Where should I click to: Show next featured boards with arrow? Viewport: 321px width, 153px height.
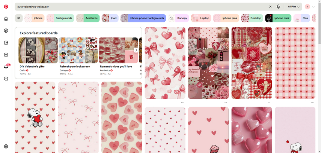(x=136, y=50)
